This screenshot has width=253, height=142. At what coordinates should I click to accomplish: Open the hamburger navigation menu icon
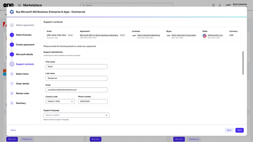(19, 5)
